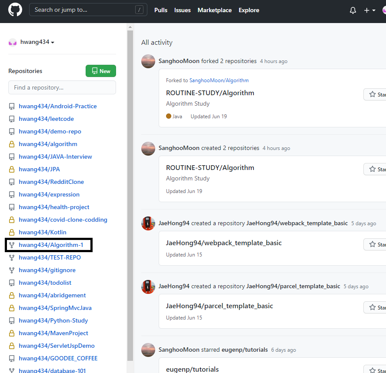Star ROUTINE-STUDY/Algorithm in created card
The width and height of the screenshot is (386, 373).
375,169
